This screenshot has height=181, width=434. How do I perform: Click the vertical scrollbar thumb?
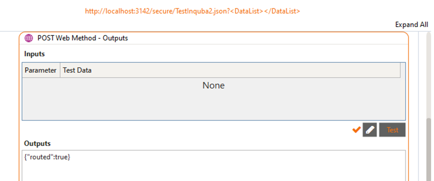pos(429,150)
